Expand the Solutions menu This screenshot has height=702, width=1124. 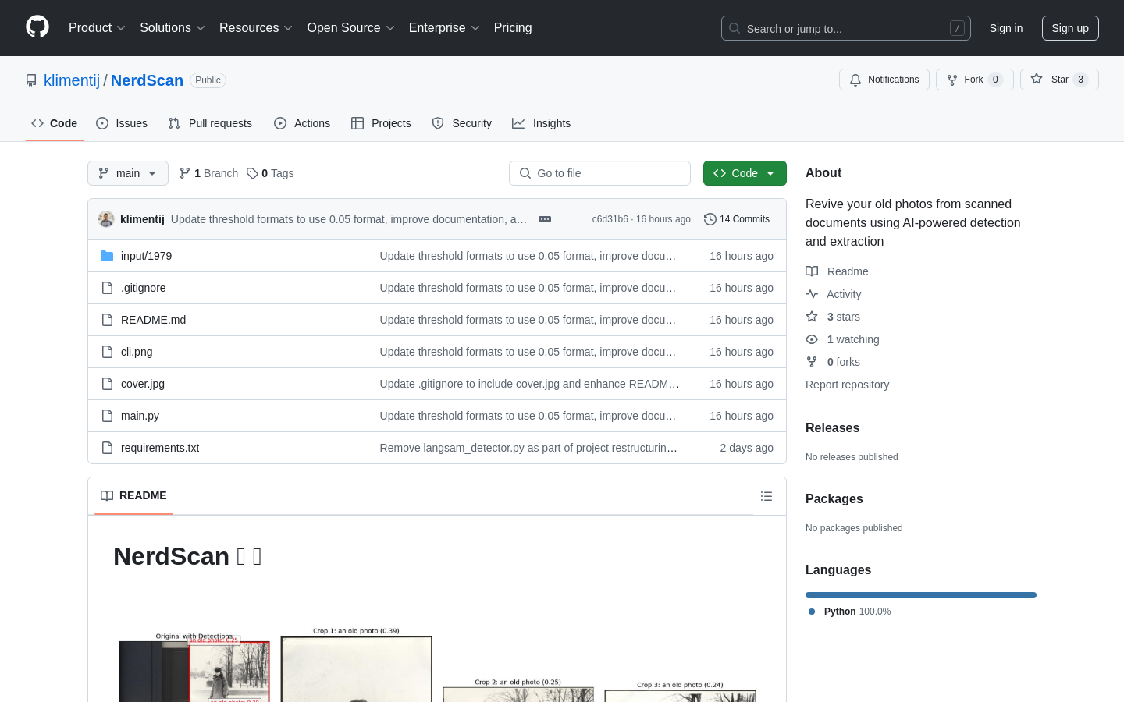coord(173,27)
